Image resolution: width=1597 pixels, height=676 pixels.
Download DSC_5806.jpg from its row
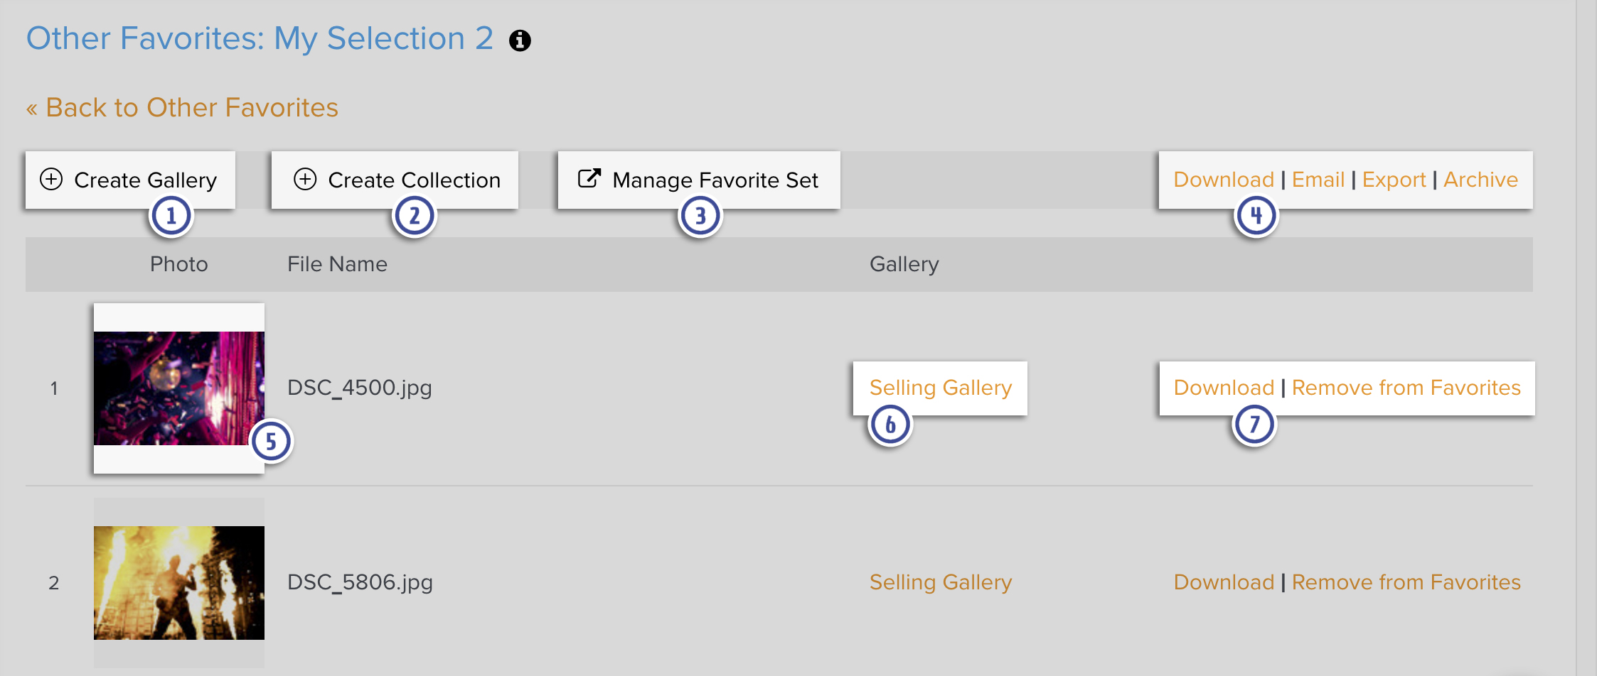tap(1224, 582)
